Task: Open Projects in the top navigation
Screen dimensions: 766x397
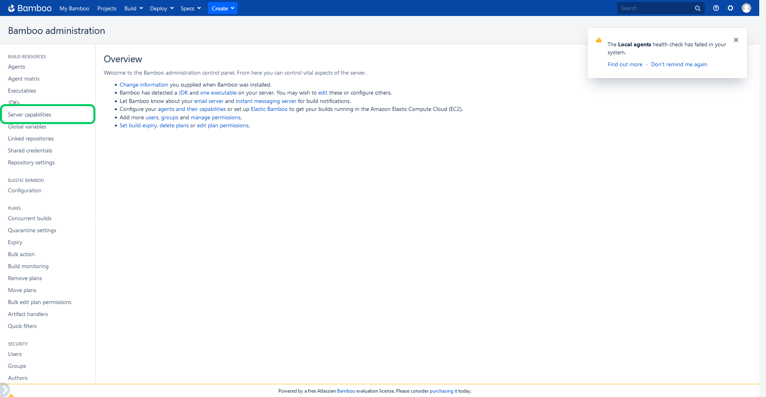Action: [x=107, y=8]
